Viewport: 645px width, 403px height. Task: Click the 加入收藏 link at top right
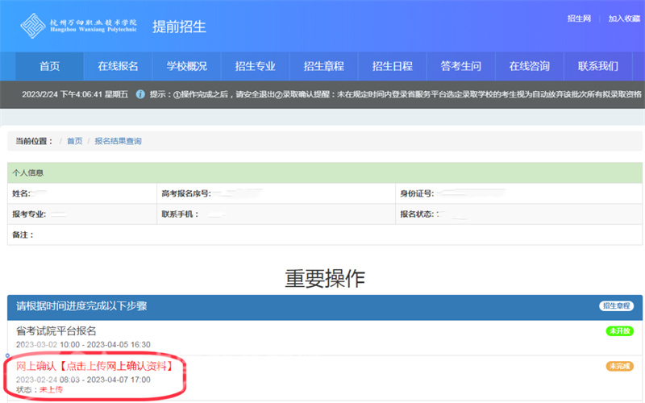click(624, 19)
